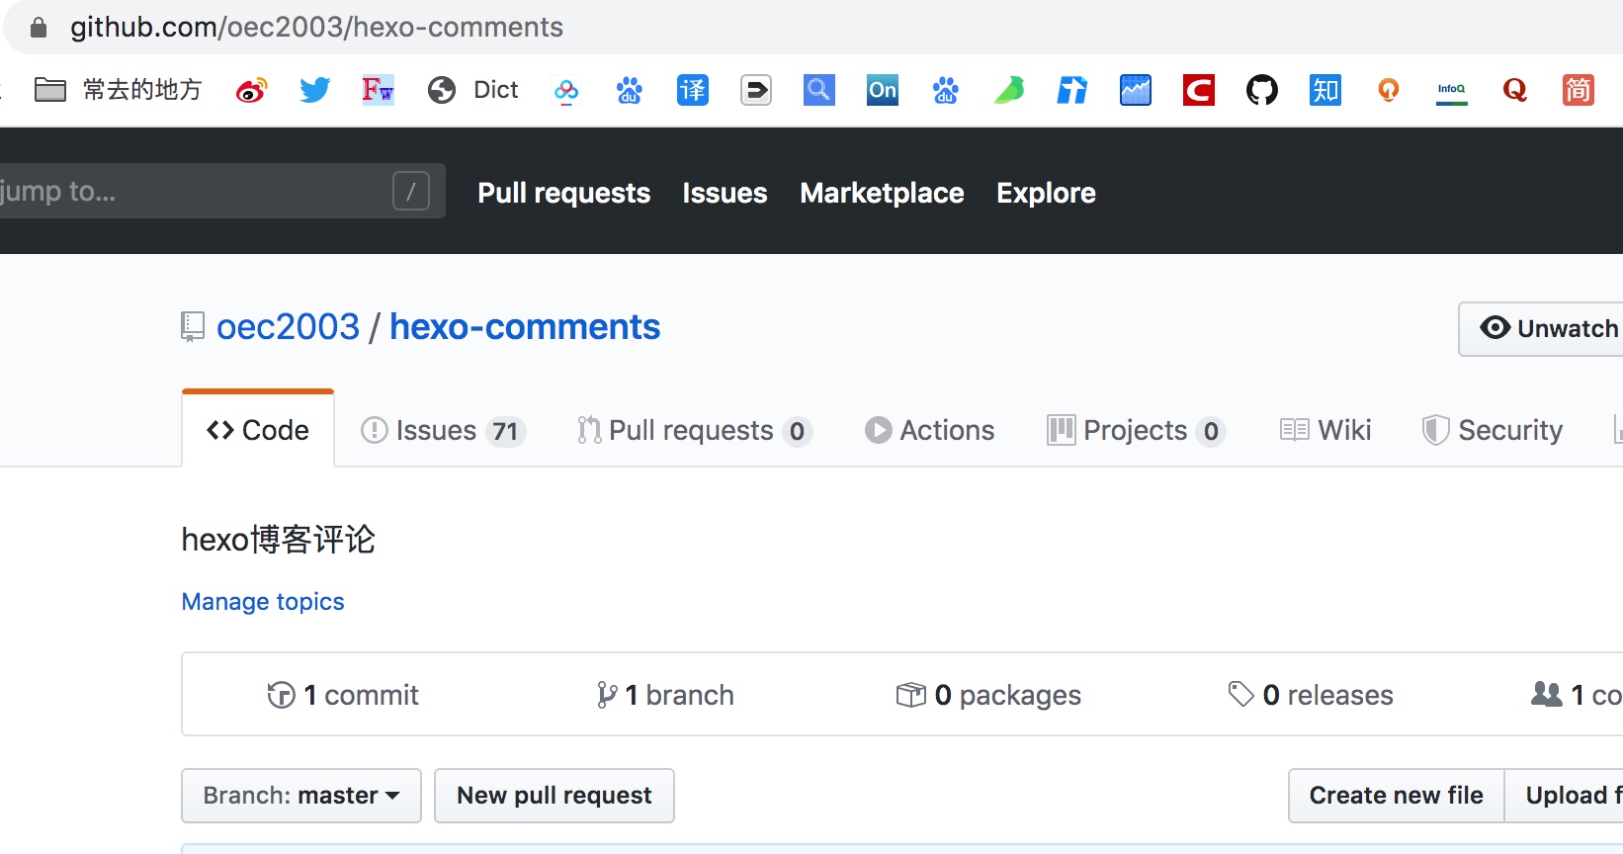Open the red C CSDN bookmark

pyautogui.click(x=1199, y=91)
